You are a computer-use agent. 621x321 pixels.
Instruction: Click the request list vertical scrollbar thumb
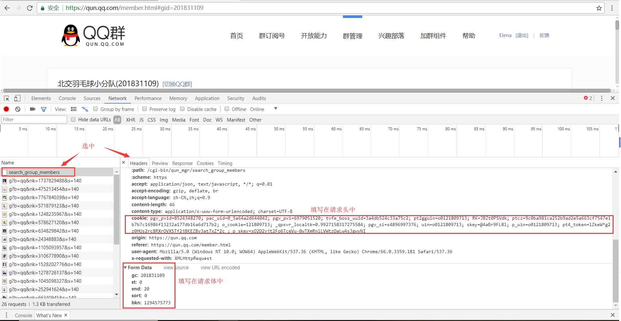(116, 209)
